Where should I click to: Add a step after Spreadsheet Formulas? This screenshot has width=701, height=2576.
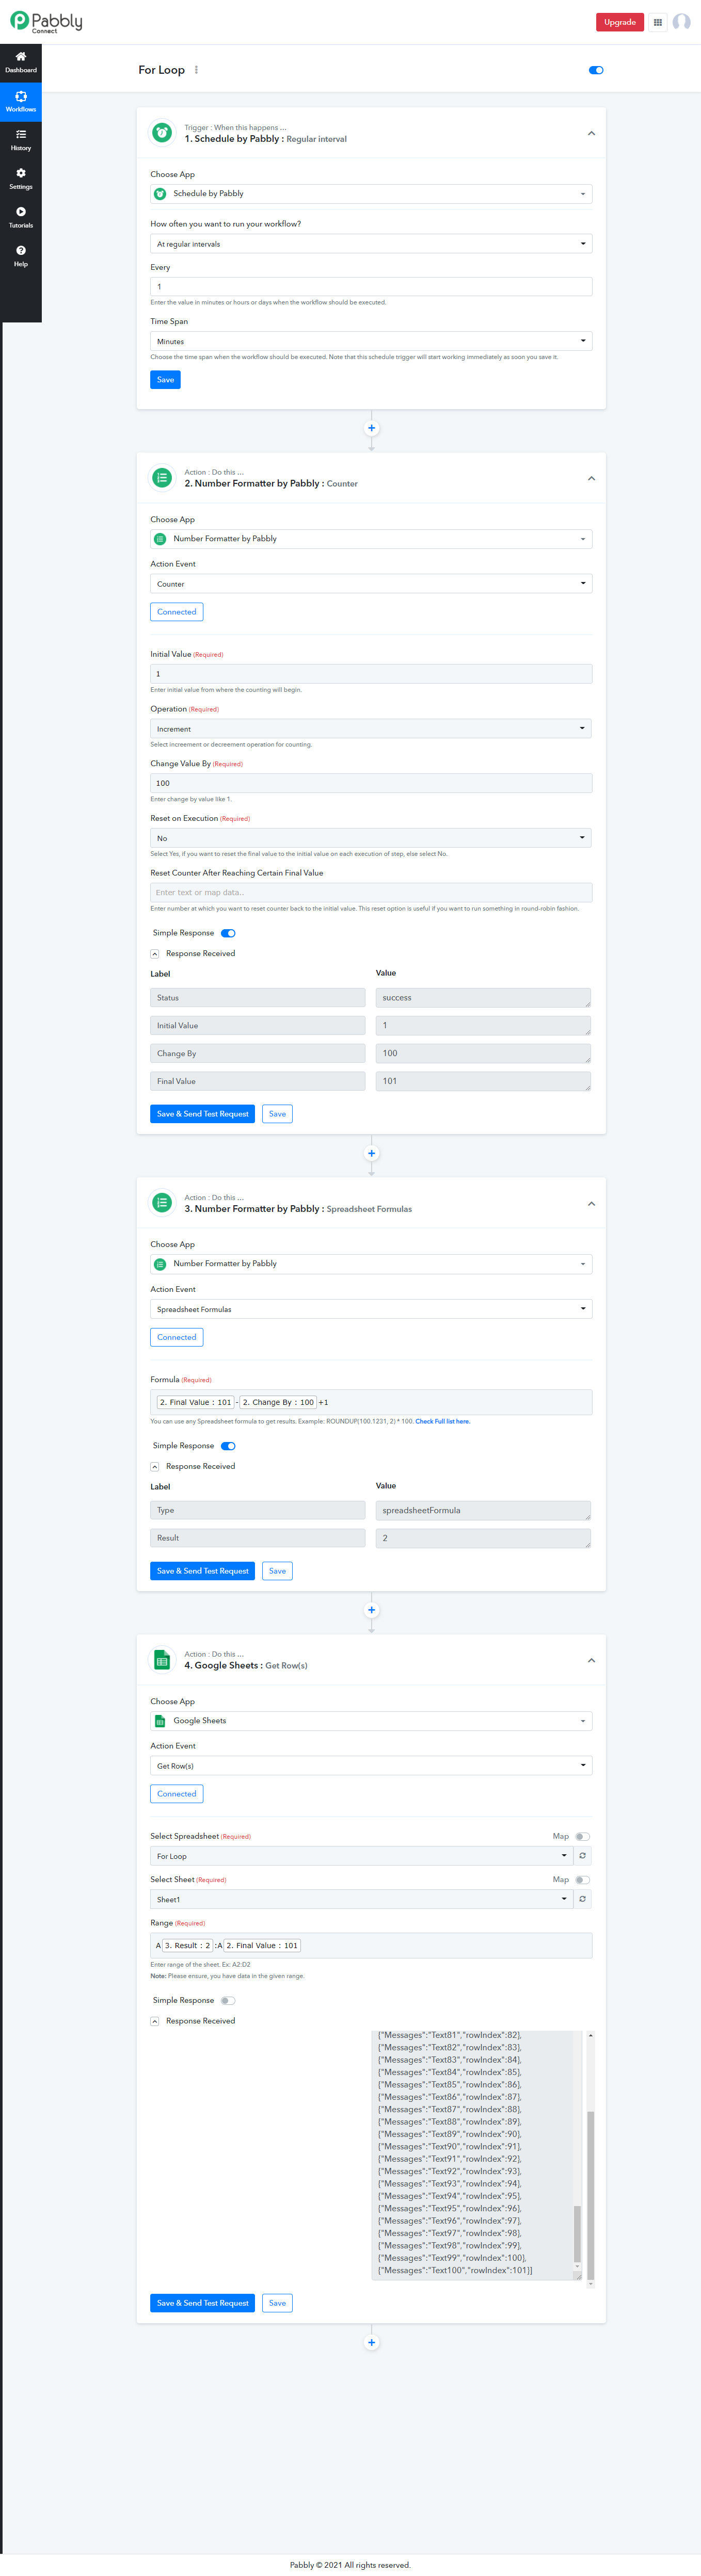click(x=372, y=1610)
